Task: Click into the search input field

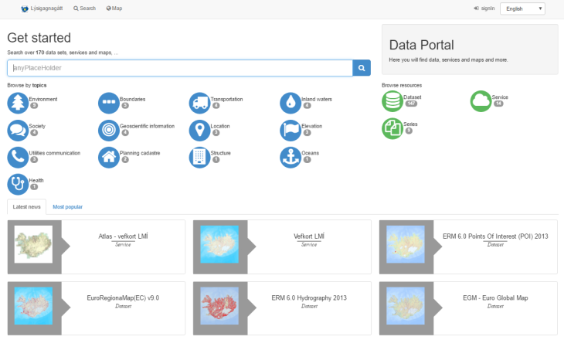Action: 179,68
